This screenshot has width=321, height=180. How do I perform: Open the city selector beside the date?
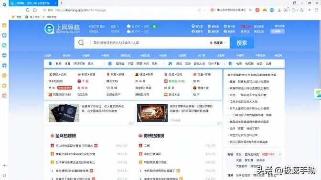point(115,27)
